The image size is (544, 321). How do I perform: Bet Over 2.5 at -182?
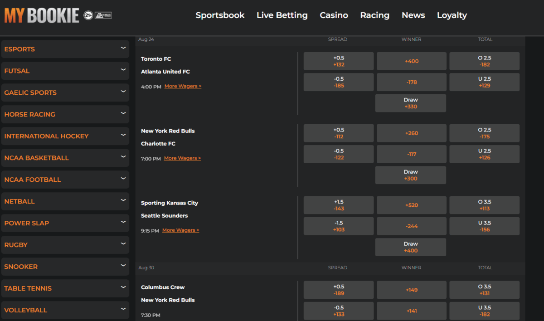[485, 61]
